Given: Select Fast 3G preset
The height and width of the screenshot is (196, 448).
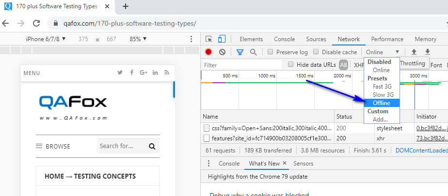Looking at the screenshot, I should tap(382, 87).
